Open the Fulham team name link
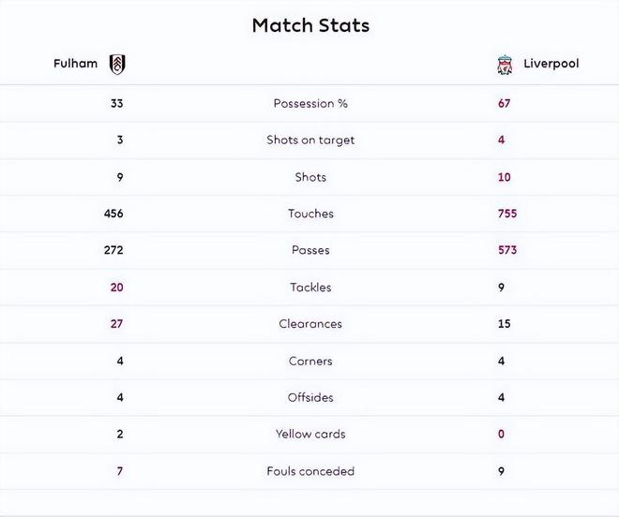619x517 pixels. point(75,64)
